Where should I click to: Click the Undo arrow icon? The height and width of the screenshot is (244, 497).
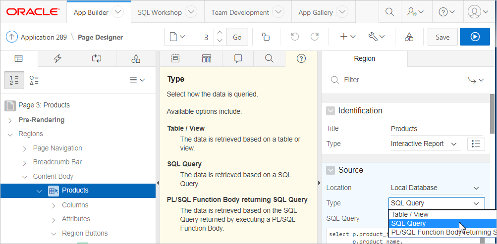coord(295,37)
